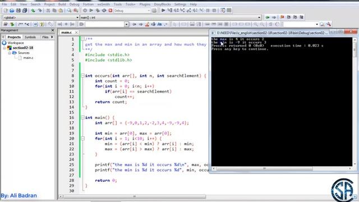
Task: Open the incremental search combo box arrow
Action: click(x=126, y=24)
